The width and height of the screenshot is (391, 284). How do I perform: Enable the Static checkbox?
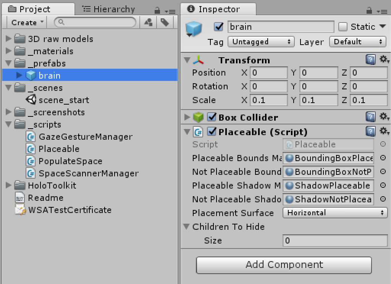point(343,27)
